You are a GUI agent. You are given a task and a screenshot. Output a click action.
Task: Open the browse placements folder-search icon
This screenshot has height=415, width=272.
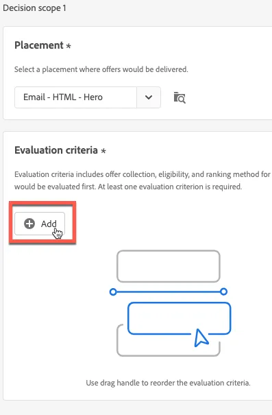[180, 97]
